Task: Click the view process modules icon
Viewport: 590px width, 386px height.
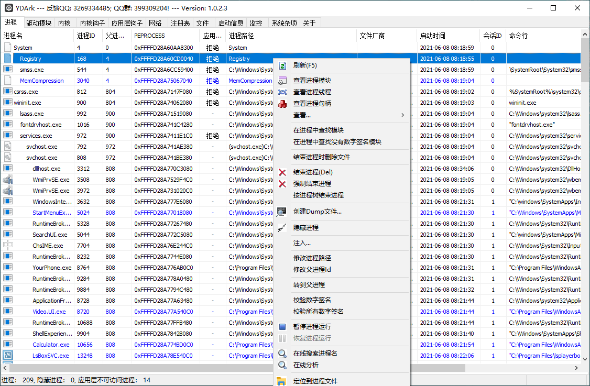Action: (282, 81)
